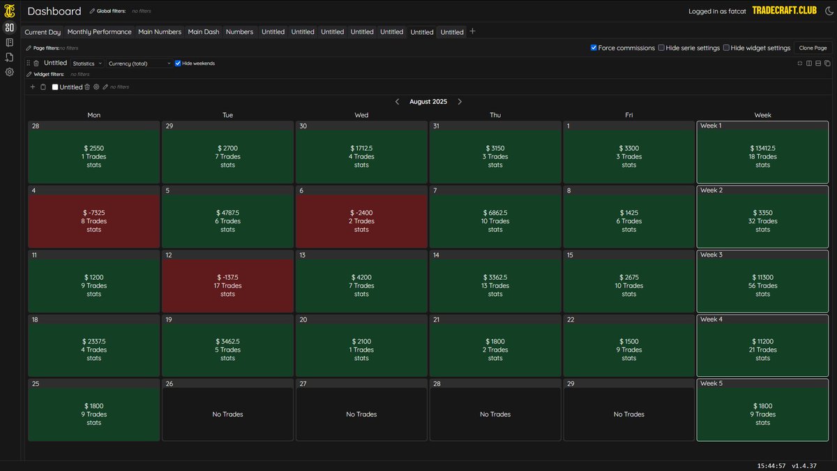Open the Currency (total) dropdown

pyautogui.click(x=139, y=63)
